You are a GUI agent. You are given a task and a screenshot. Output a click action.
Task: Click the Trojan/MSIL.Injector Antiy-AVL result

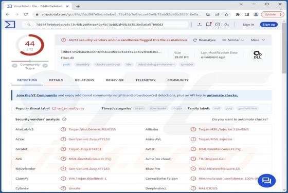coord(215,139)
